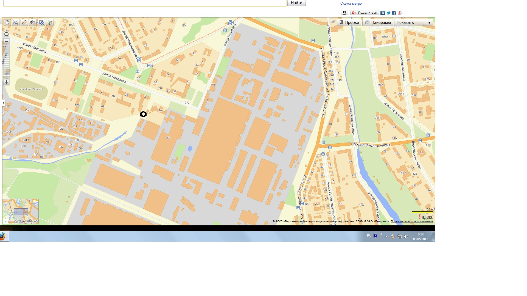The image size is (527, 296).
Task: Share the map via Facebook icon
Action: click(394, 13)
